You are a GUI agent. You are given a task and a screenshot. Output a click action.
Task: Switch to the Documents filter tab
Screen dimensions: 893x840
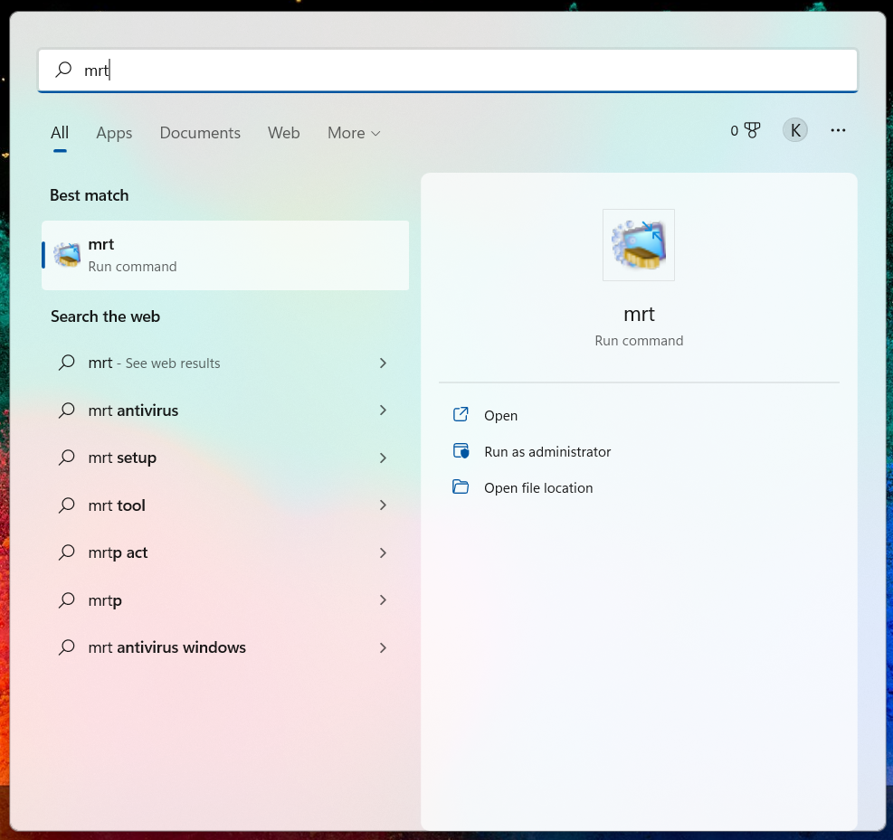(x=200, y=133)
